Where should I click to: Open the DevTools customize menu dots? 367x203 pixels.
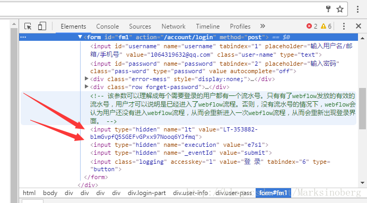coord(344,26)
